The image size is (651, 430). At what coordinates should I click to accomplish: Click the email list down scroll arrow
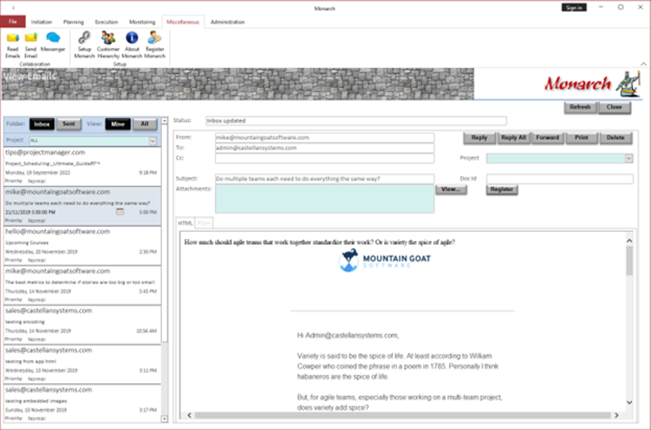(x=164, y=419)
